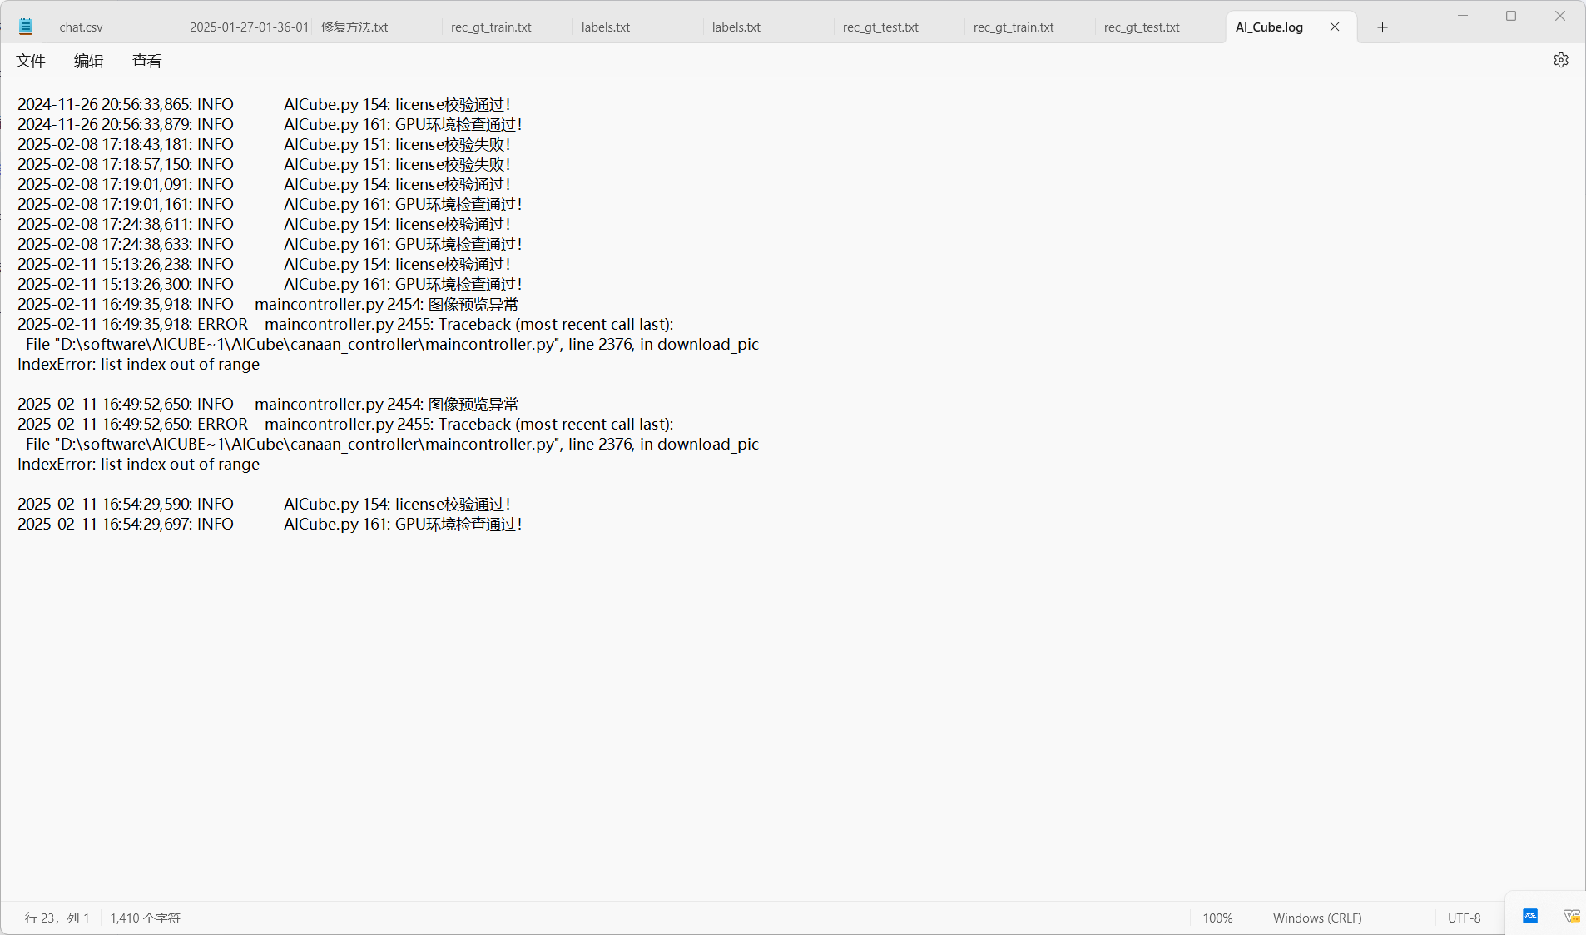Screen dimensions: 1586x935
Task: Switch to the 2025-01-27-01-36-01 tab
Action: click(x=248, y=27)
